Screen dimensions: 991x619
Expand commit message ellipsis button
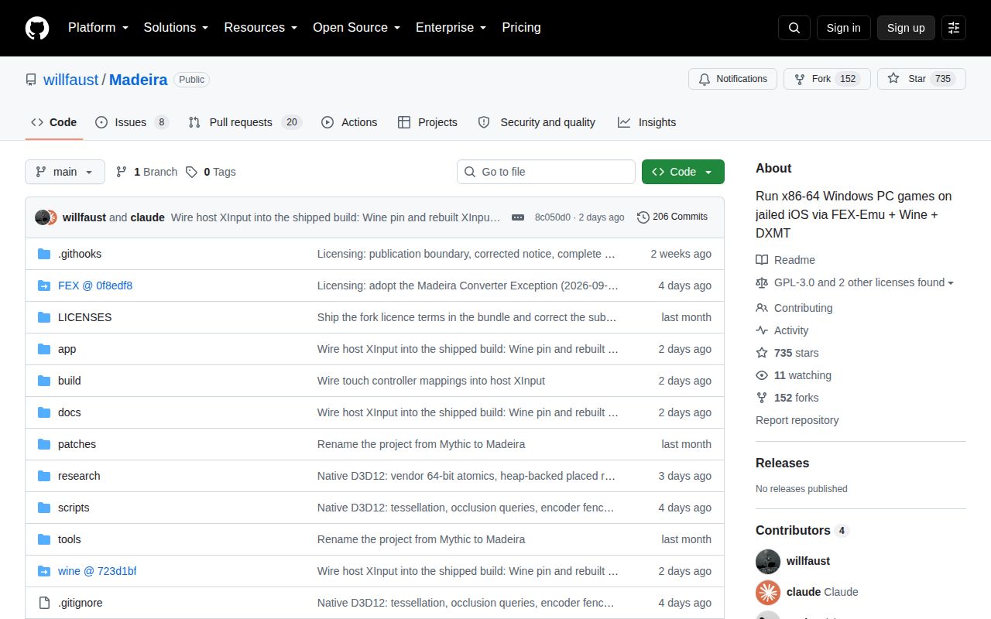pyautogui.click(x=518, y=217)
